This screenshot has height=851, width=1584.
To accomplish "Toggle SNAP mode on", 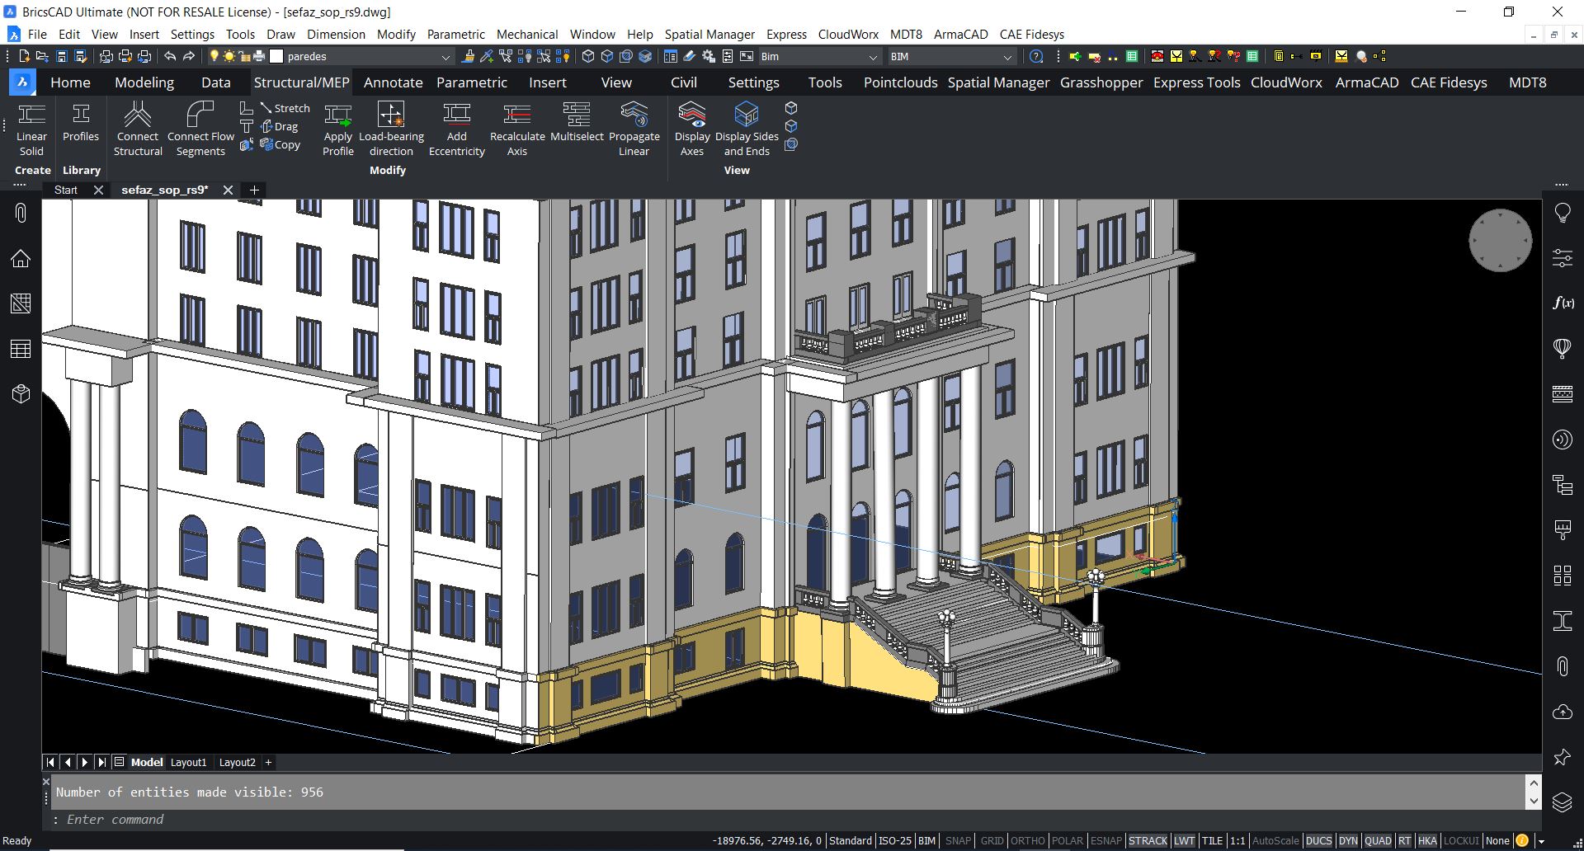I will [958, 840].
